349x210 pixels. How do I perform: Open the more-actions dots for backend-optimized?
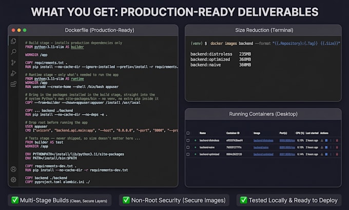click(331, 154)
